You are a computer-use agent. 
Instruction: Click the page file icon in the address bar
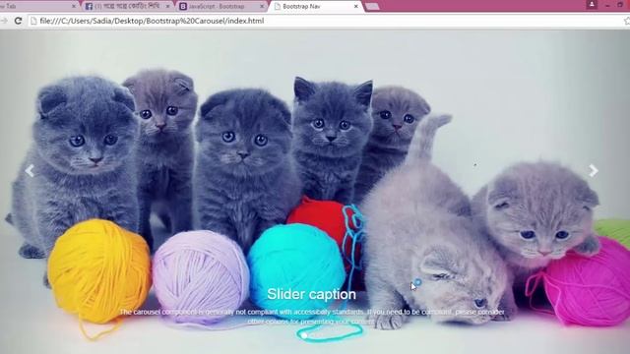pos(33,21)
